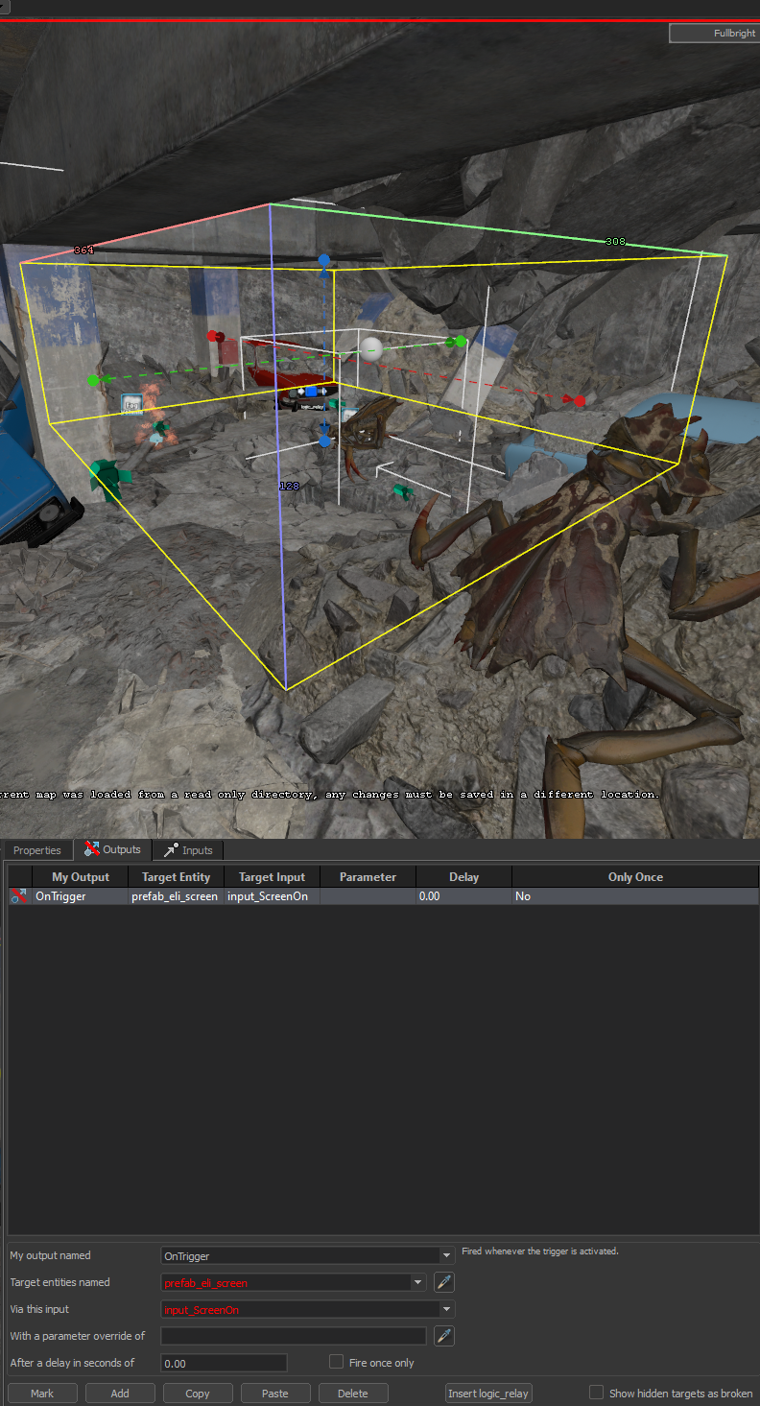
Task: Click the 308 dimension label in viewport
Action: (615, 241)
